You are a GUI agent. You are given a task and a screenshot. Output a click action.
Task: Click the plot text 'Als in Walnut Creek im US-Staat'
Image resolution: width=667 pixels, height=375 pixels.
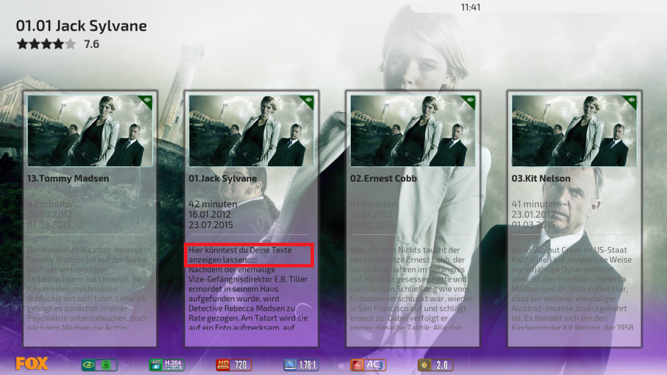point(569,250)
